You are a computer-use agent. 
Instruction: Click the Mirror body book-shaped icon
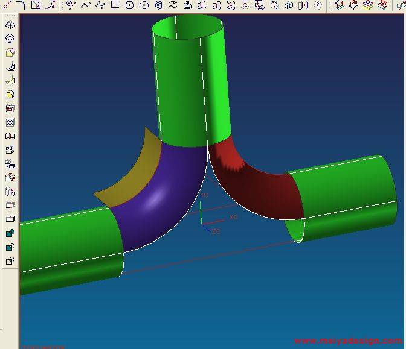(10, 136)
